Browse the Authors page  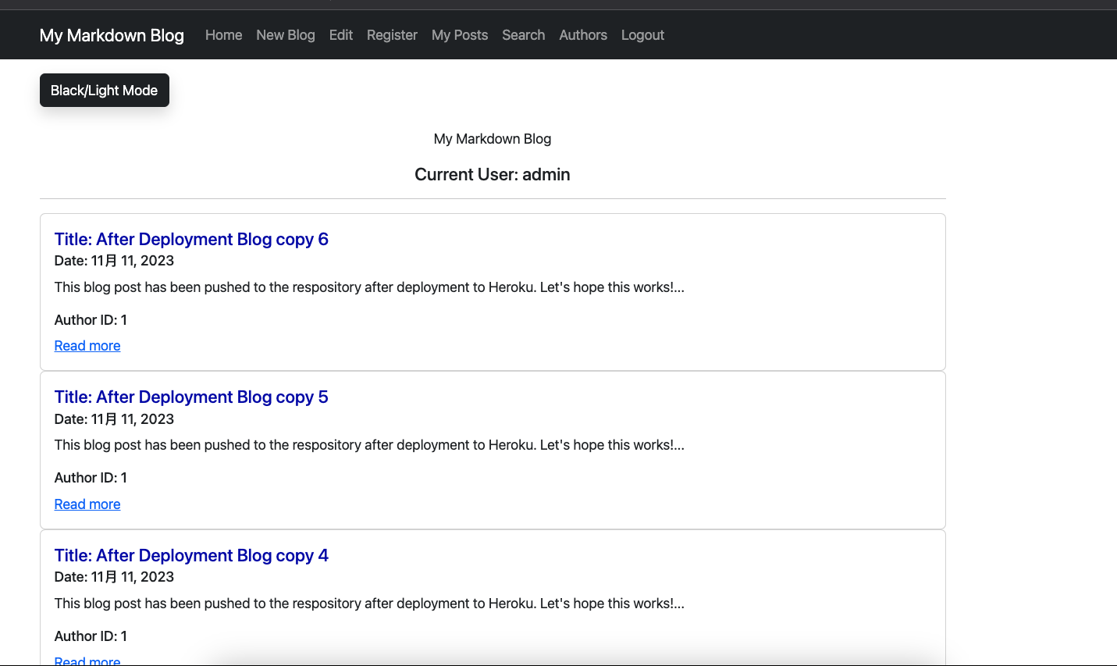tap(583, 35)
